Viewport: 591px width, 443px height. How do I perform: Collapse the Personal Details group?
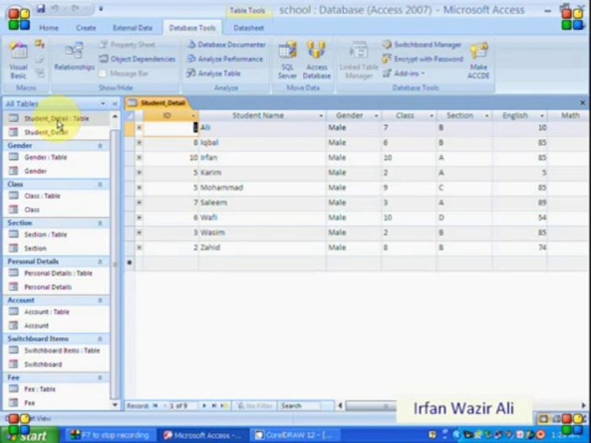pyautogui.click(x=100, y=261)
